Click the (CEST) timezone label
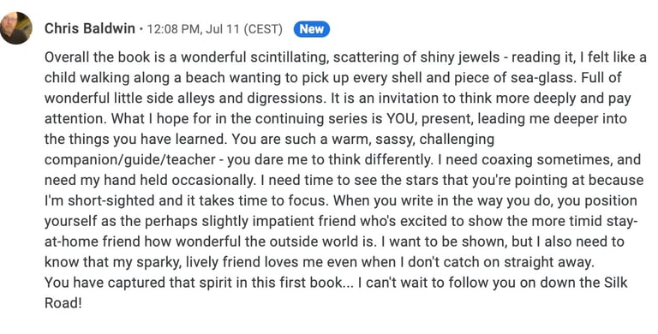 [x=263, y=29]
